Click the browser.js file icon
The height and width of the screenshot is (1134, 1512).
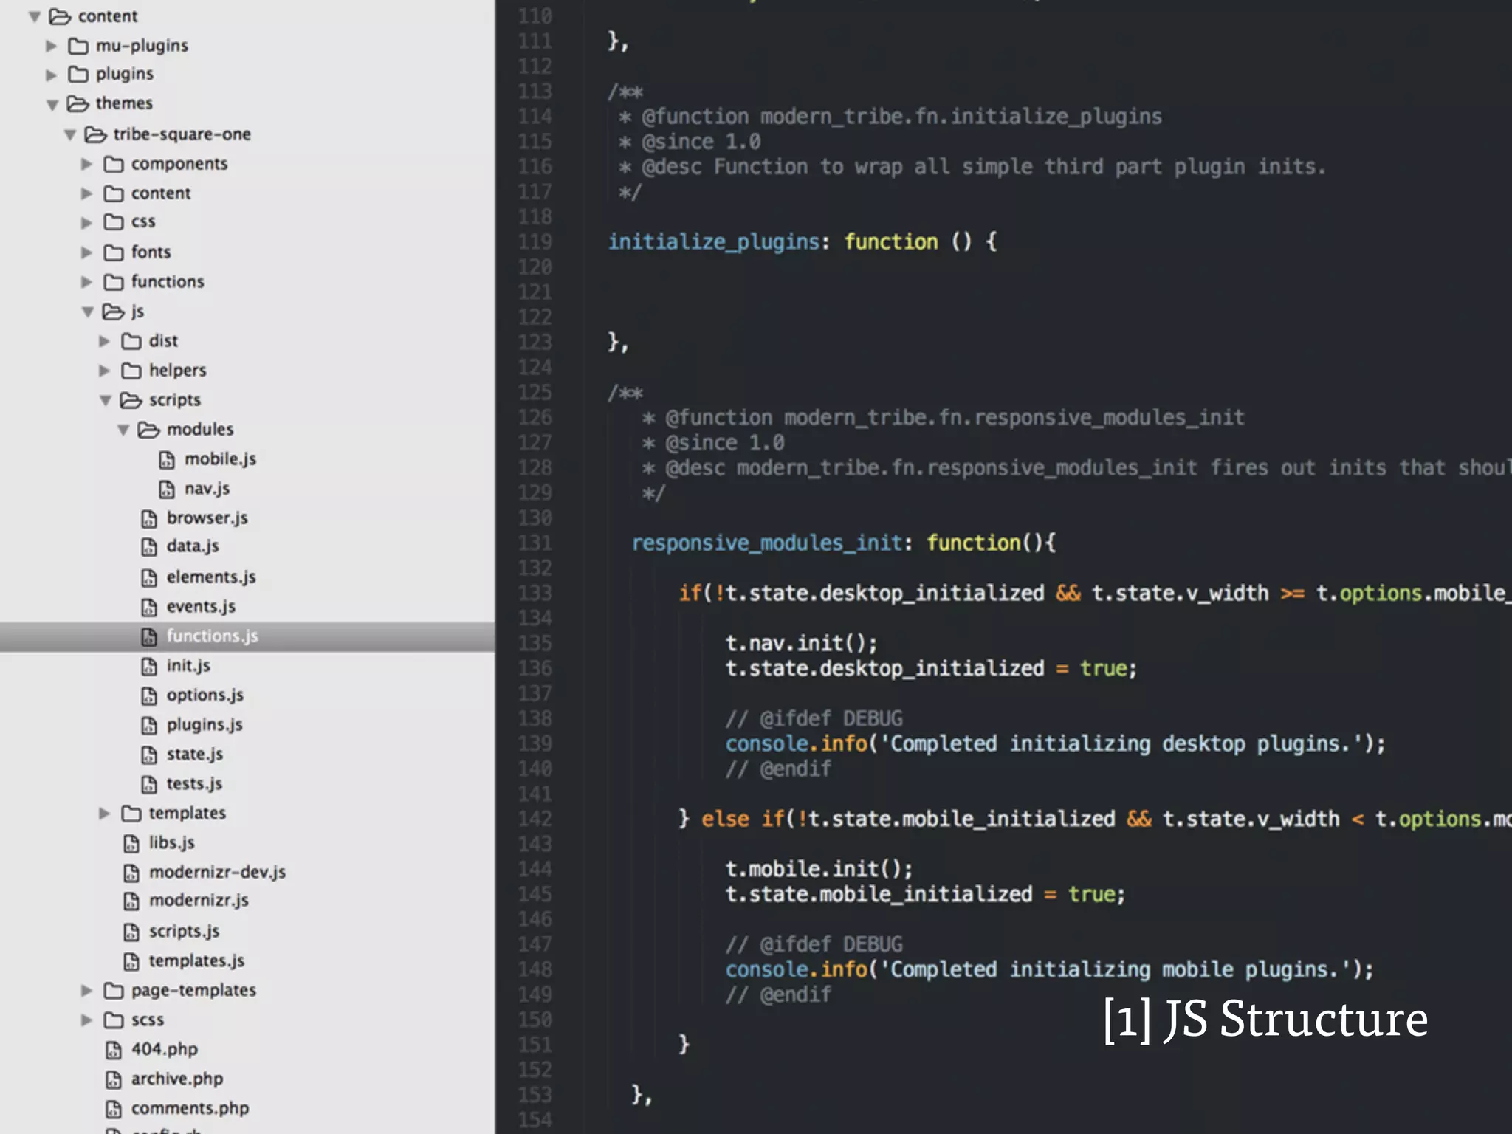(x=149, y=519)
